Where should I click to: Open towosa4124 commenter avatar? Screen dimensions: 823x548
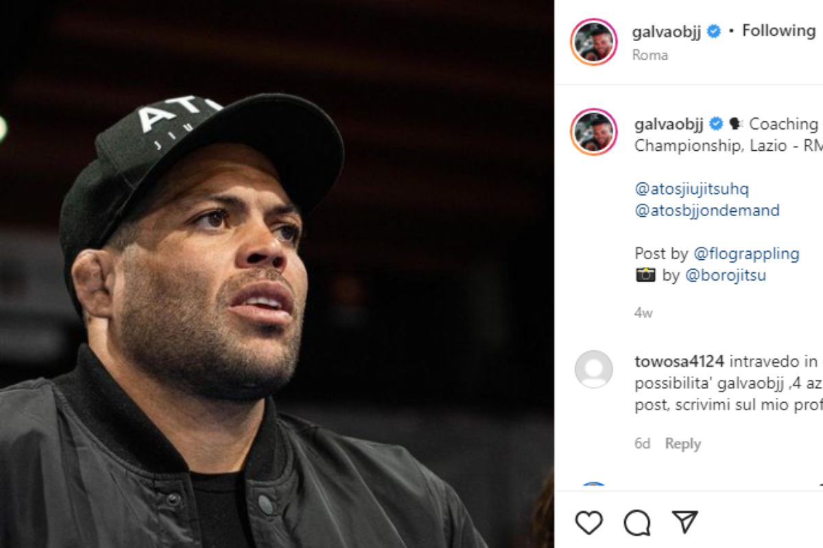click(x=594, y=370)
